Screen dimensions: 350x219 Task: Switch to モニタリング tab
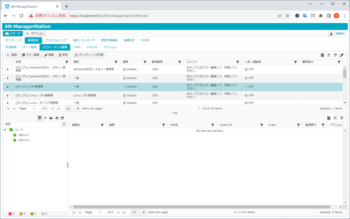13,40
